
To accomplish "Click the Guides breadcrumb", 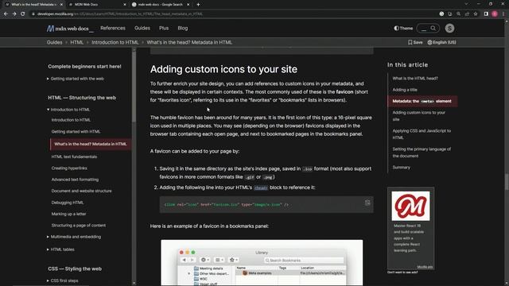I will coord(54,42).
